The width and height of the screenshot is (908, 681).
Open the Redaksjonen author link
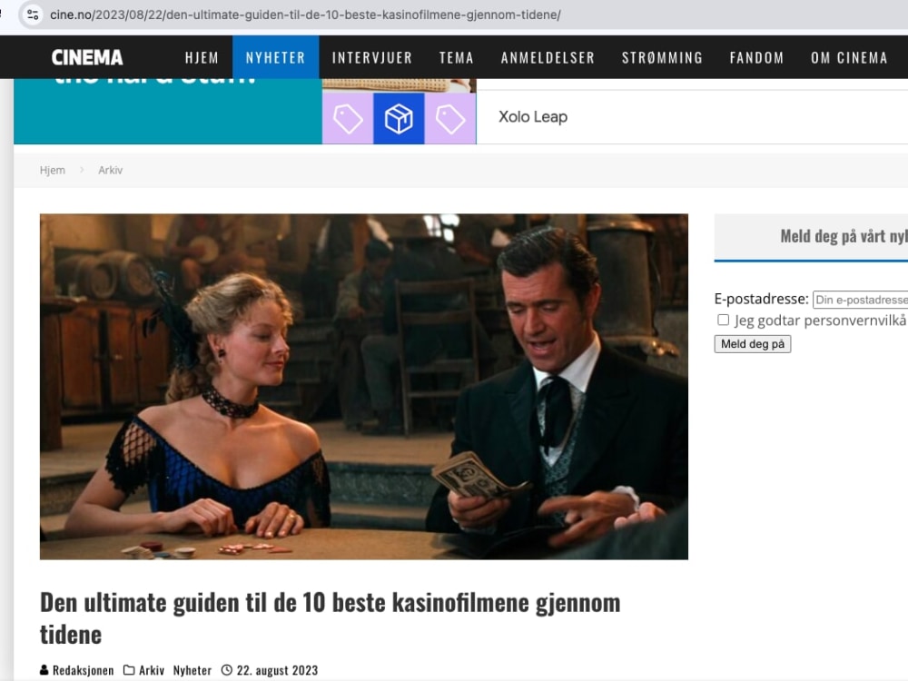pos(83,670)
